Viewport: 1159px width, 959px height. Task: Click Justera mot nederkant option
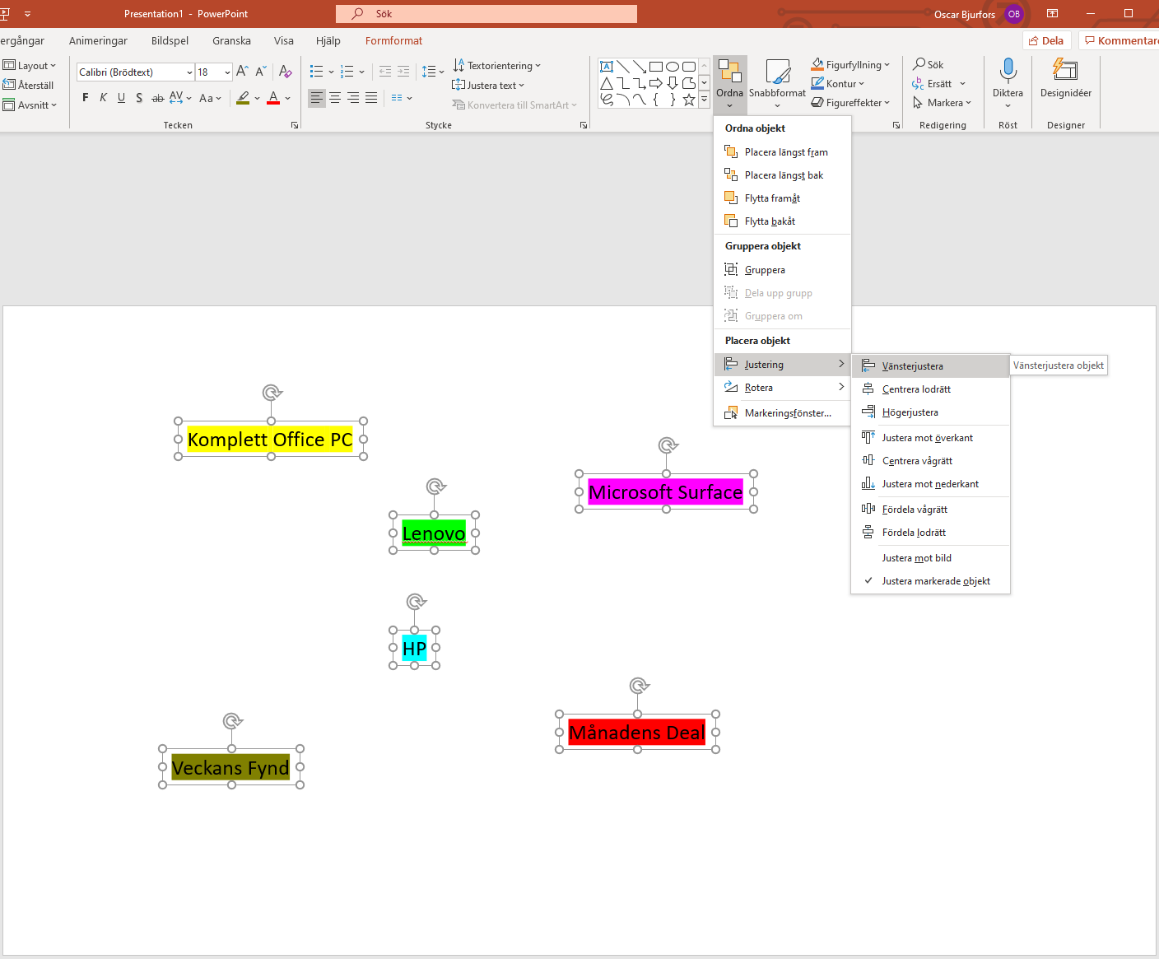[x=929, y=484]
